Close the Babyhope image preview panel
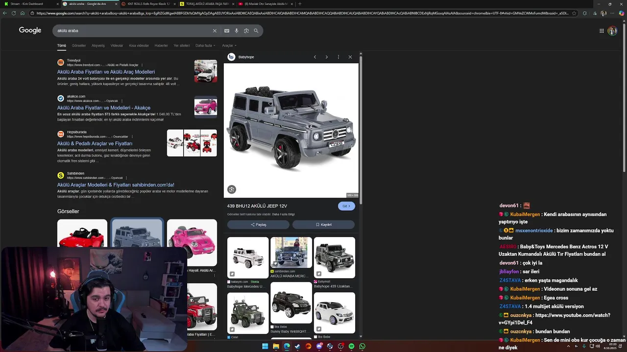The width and height of the screenshot is (627, 352). pyautogui.click(x=350, y=57)
